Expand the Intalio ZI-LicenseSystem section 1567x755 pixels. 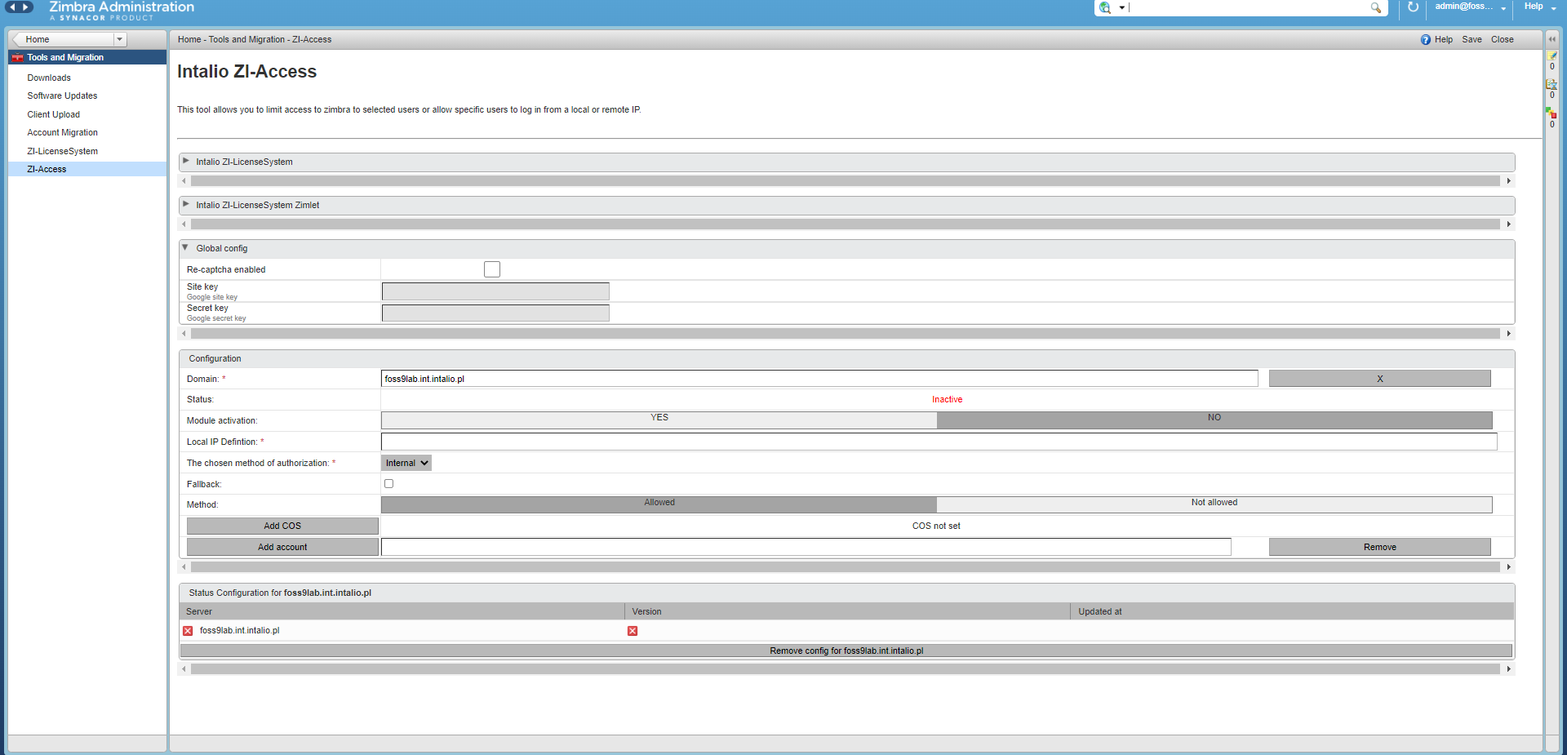(186, 161)
